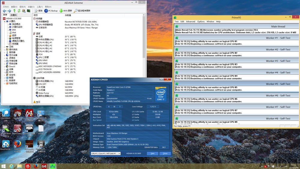Expand the 服务器 tree node
Image resolution: width=300 pixels, height=169 pixels.
pos(4,52)
